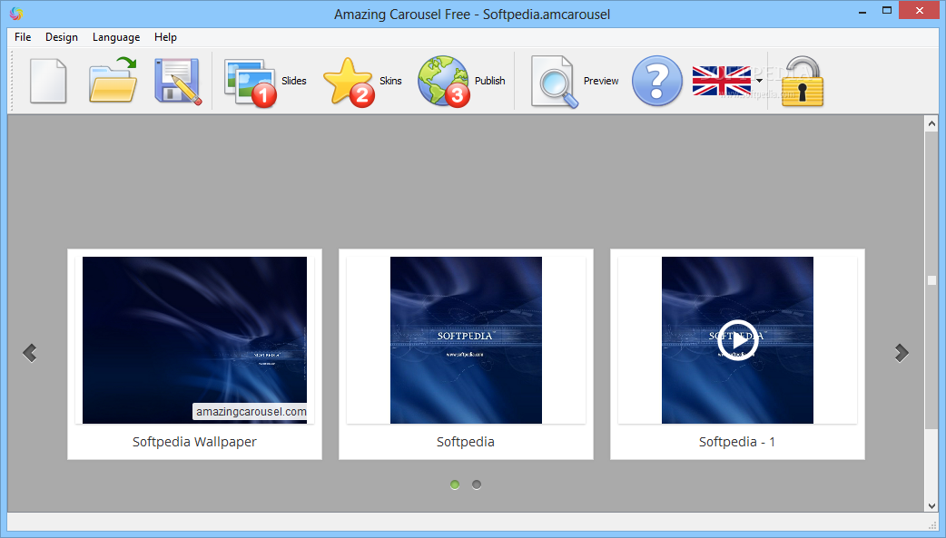Save project with floppy disk icon
This screenshot has height=538, width=946.
[178, 81]
